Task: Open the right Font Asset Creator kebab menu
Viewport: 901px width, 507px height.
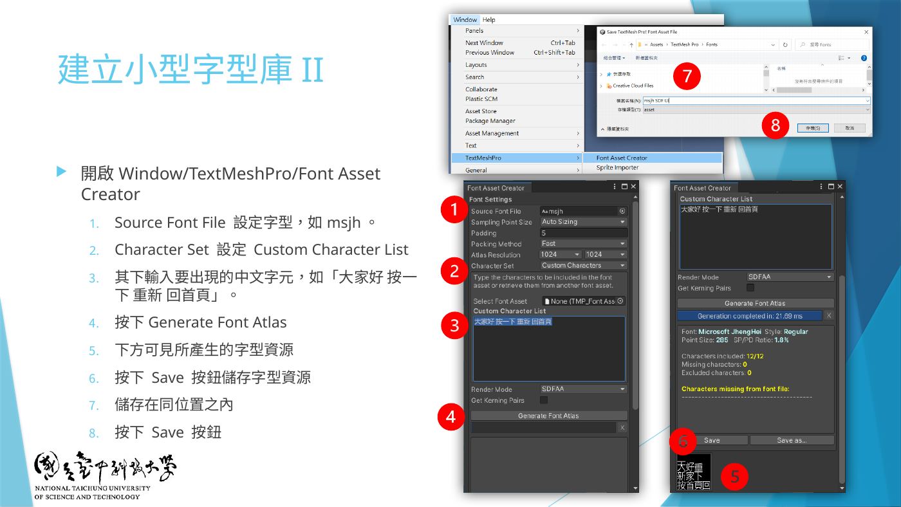Action: [821, 187]
